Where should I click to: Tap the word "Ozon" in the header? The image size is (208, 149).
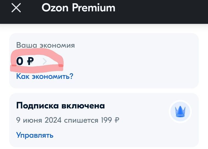[55, 8]
